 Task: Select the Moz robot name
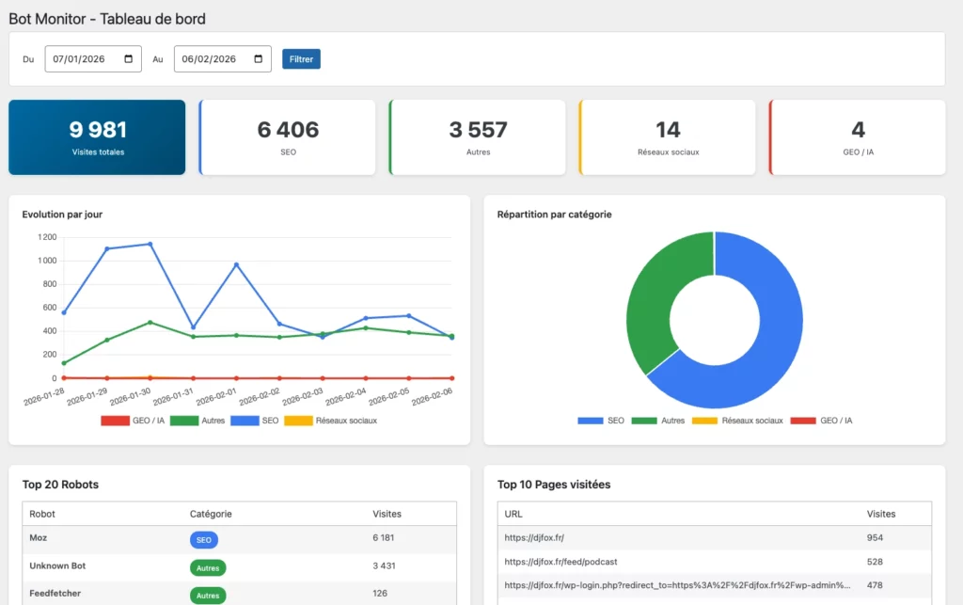coord(38,538)
